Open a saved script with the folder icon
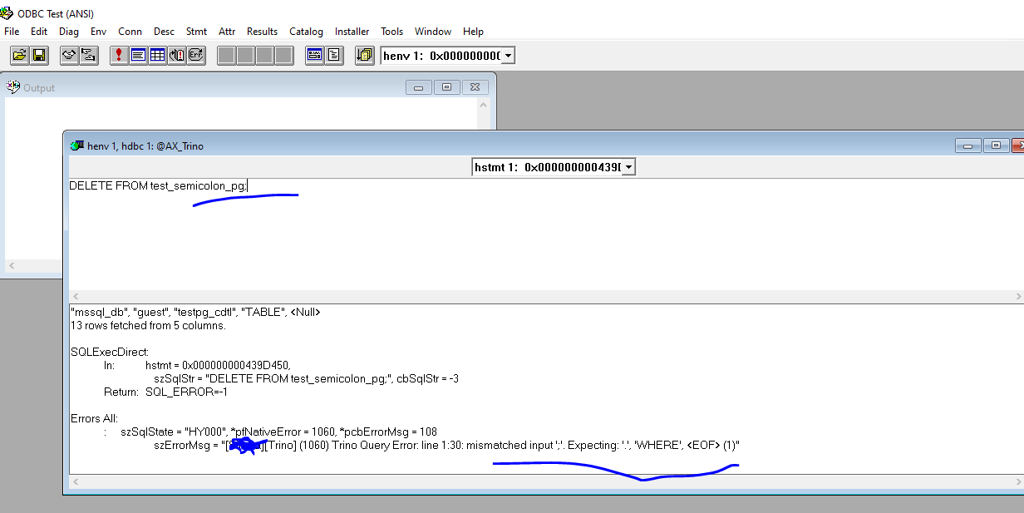Viewport: 1024px width, 513px height. coord(19,55)
